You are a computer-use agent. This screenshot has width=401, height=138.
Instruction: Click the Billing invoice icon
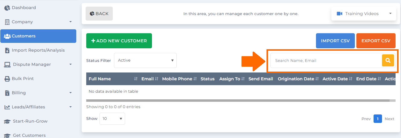[x=7, y=93]
